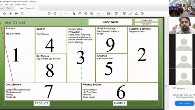Select the Lean Canvas.pdf document tab
The width and height of the screenshot is (195, 110).
[x=27, y=8]
